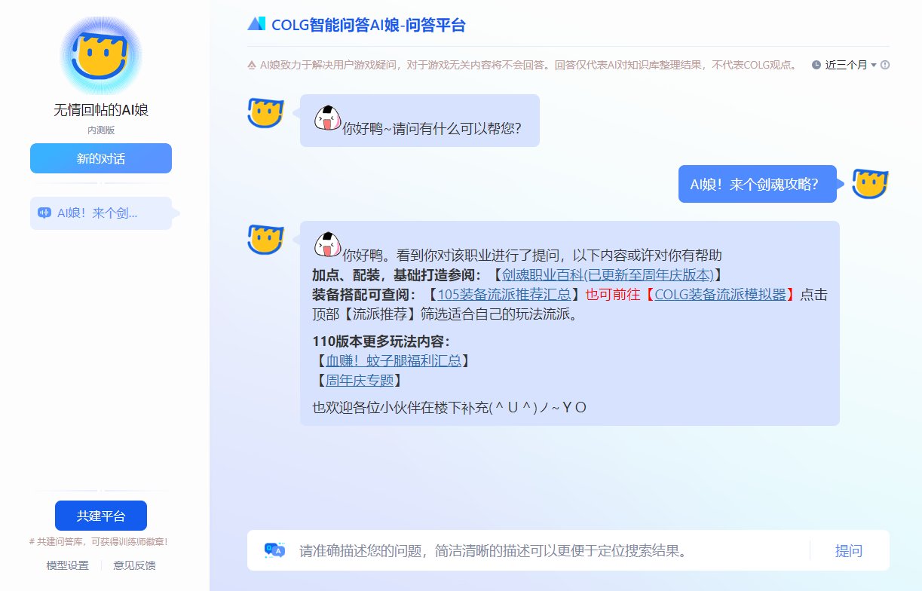Click the info icon after 近三个月 dropdown
This screenshot has height=591, width=922.
(x=885, y=65)
